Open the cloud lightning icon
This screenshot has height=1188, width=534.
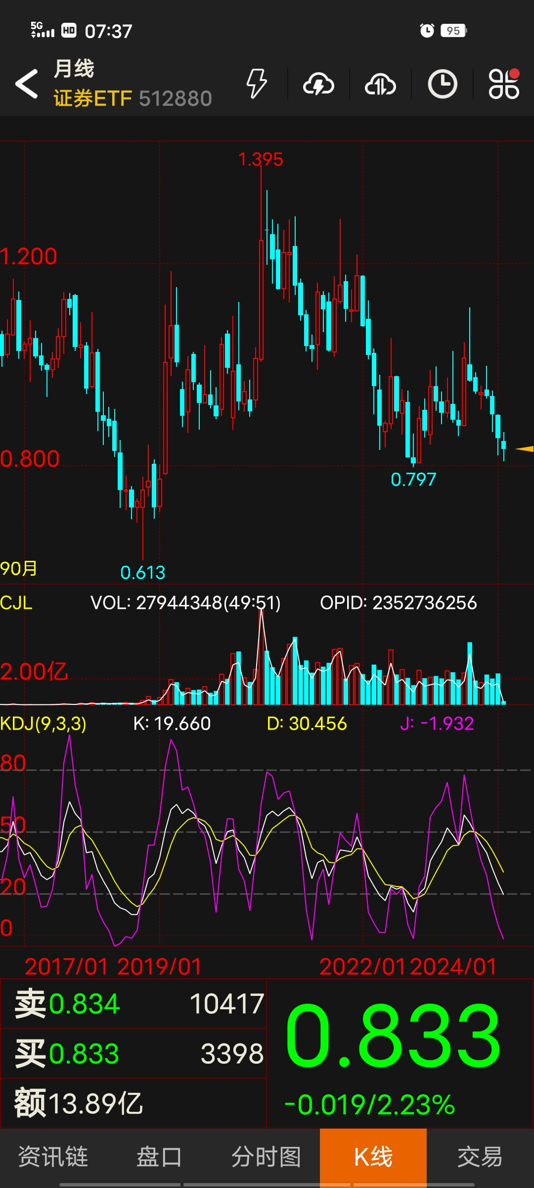click(x=318, y=84)
